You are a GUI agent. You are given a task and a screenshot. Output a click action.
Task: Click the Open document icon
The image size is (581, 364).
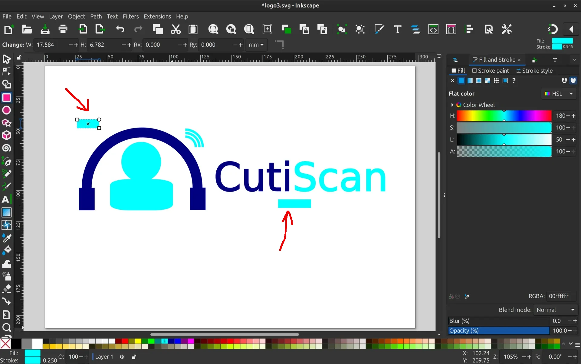[27, 29]
